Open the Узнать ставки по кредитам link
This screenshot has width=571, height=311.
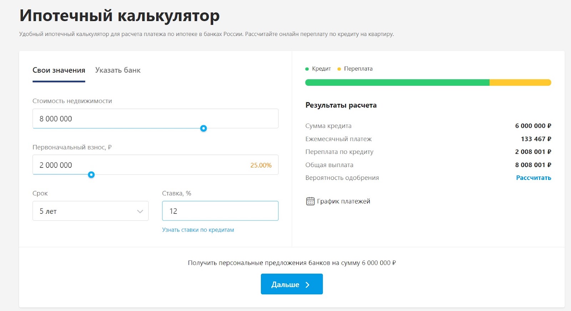click(198, 230)
